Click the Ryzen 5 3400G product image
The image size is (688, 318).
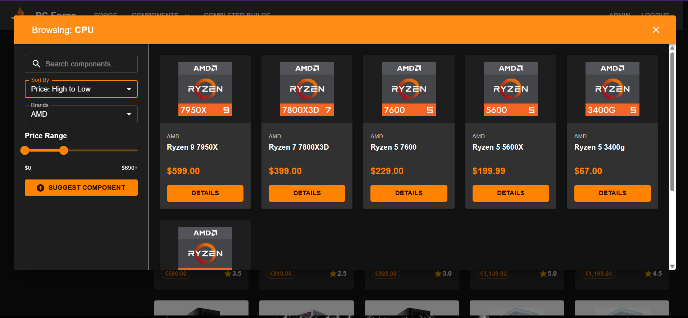612,89
